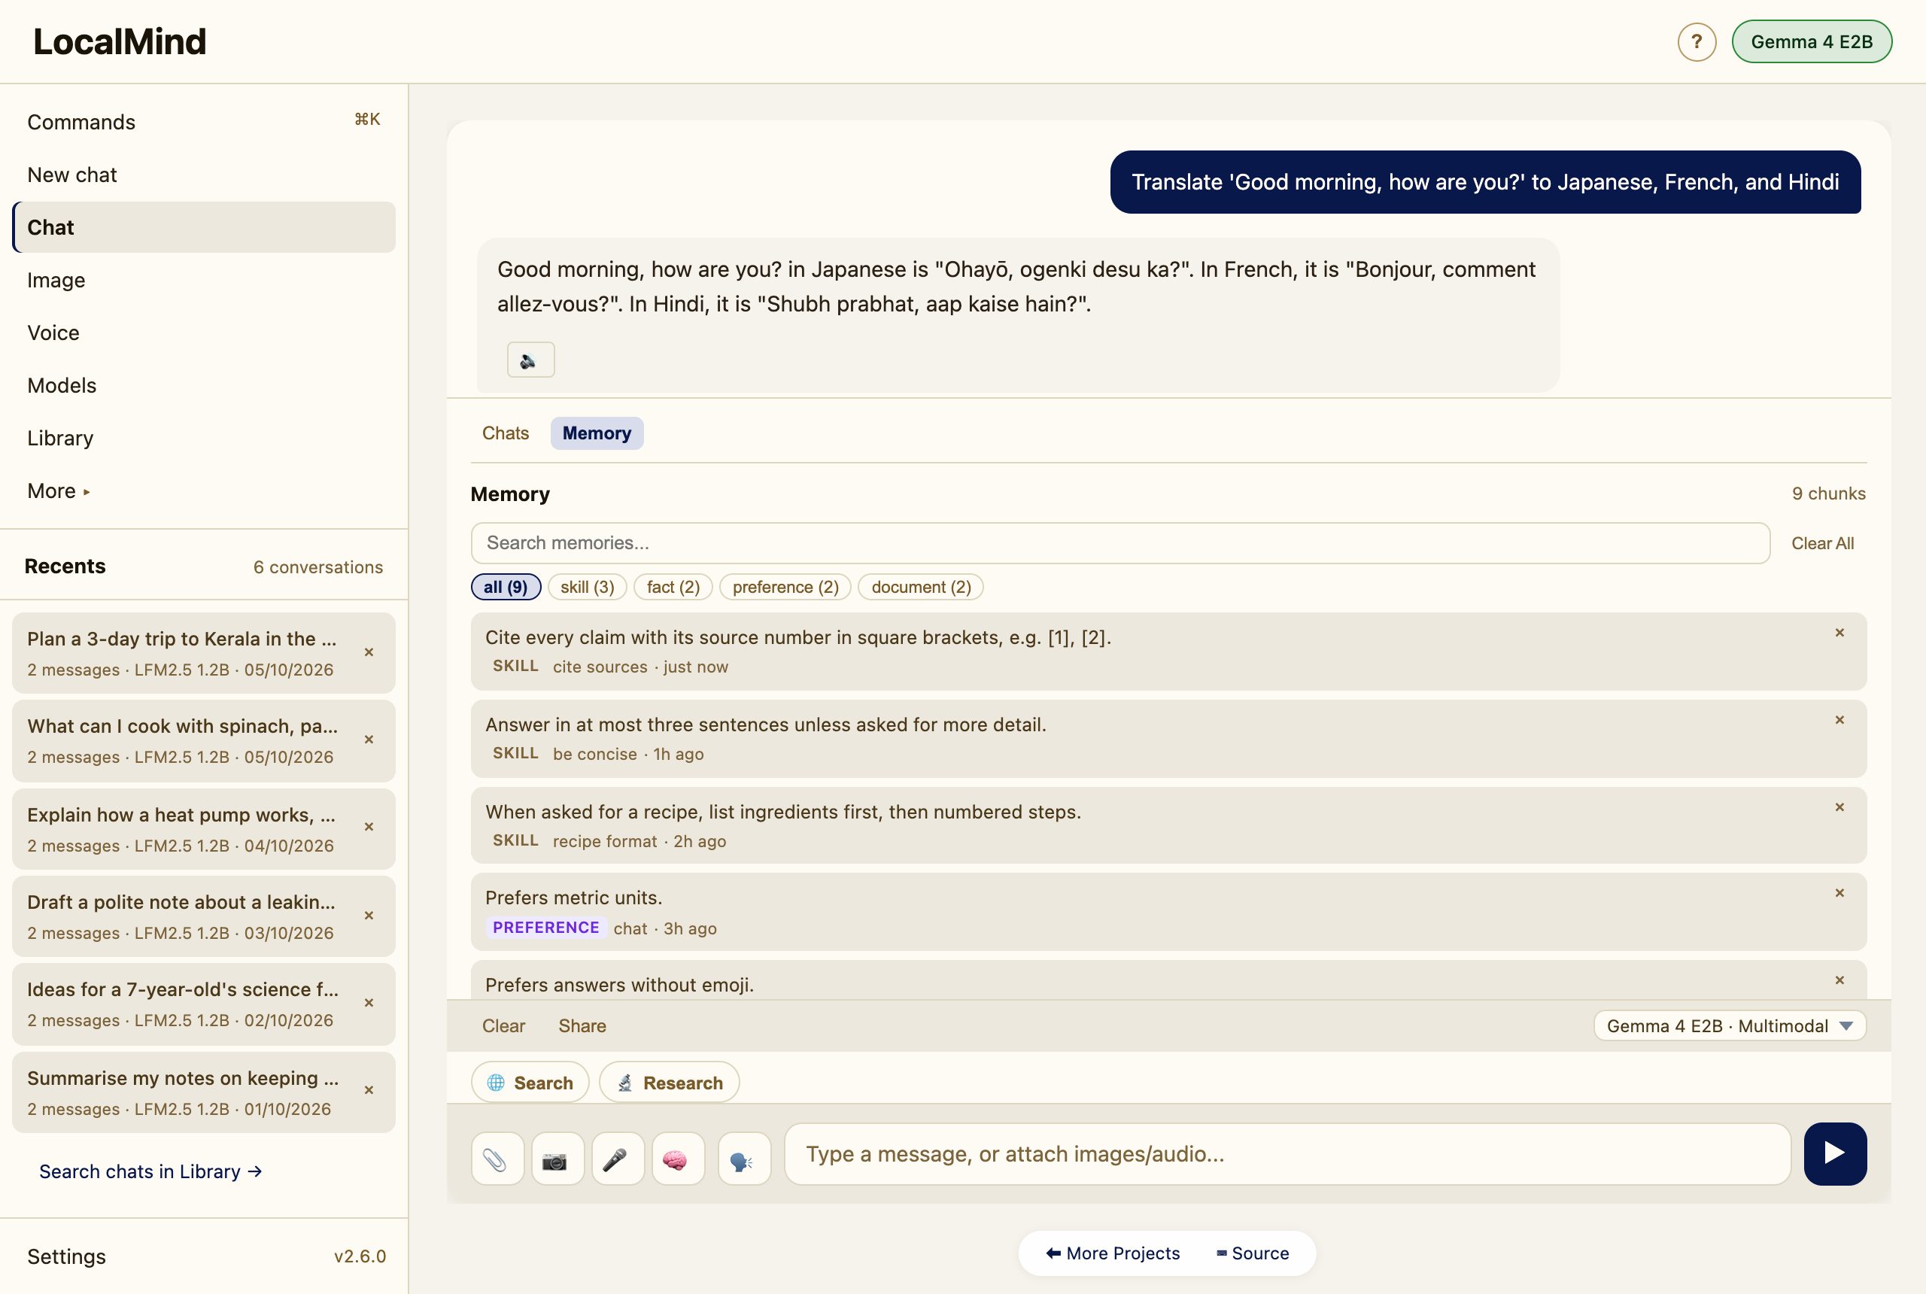This screenshot has height=1294, width=1926.
Task: Open Image in the sidebar
Action: [x=204, y=280]
